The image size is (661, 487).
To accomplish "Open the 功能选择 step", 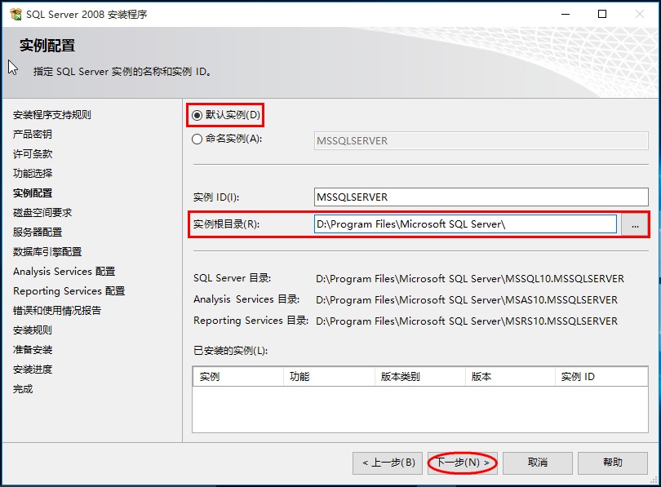I will 33,173.
